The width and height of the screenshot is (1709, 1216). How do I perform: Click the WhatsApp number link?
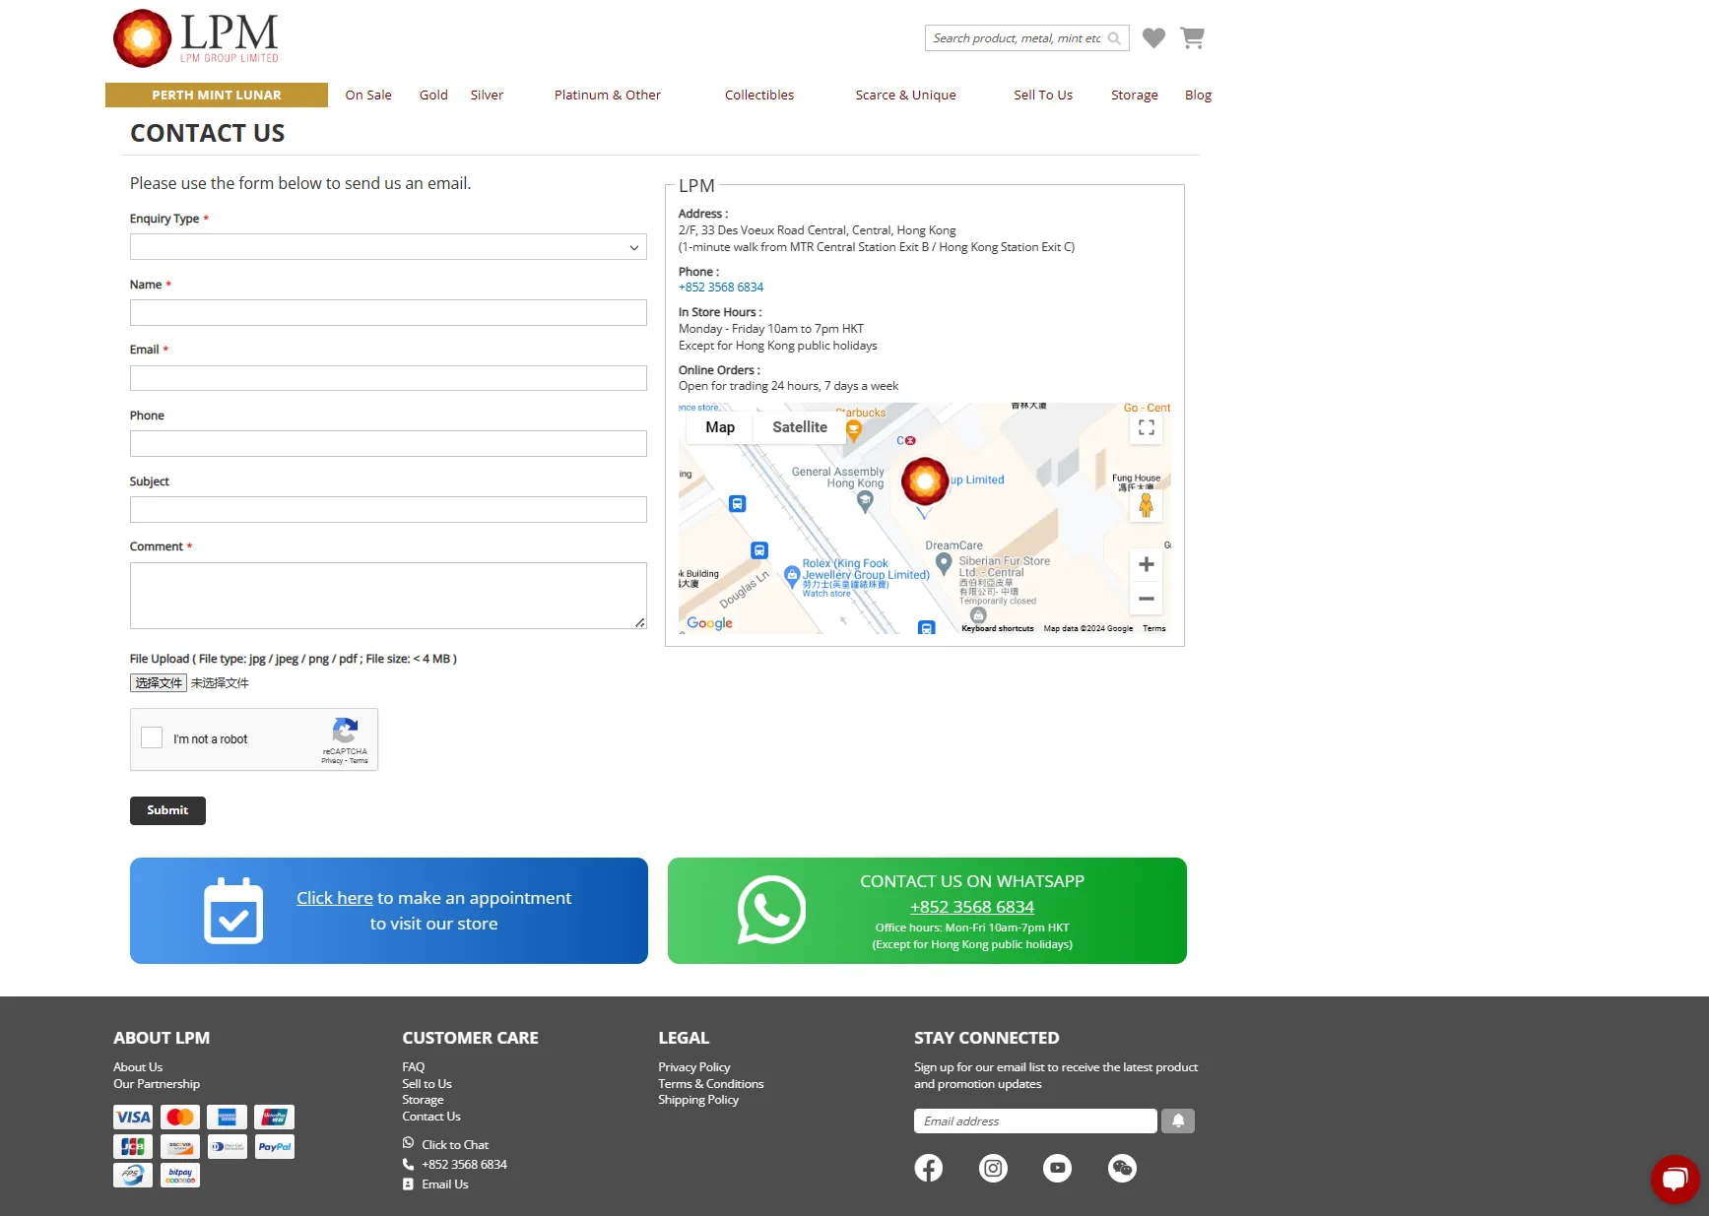[x=972, y=907]
